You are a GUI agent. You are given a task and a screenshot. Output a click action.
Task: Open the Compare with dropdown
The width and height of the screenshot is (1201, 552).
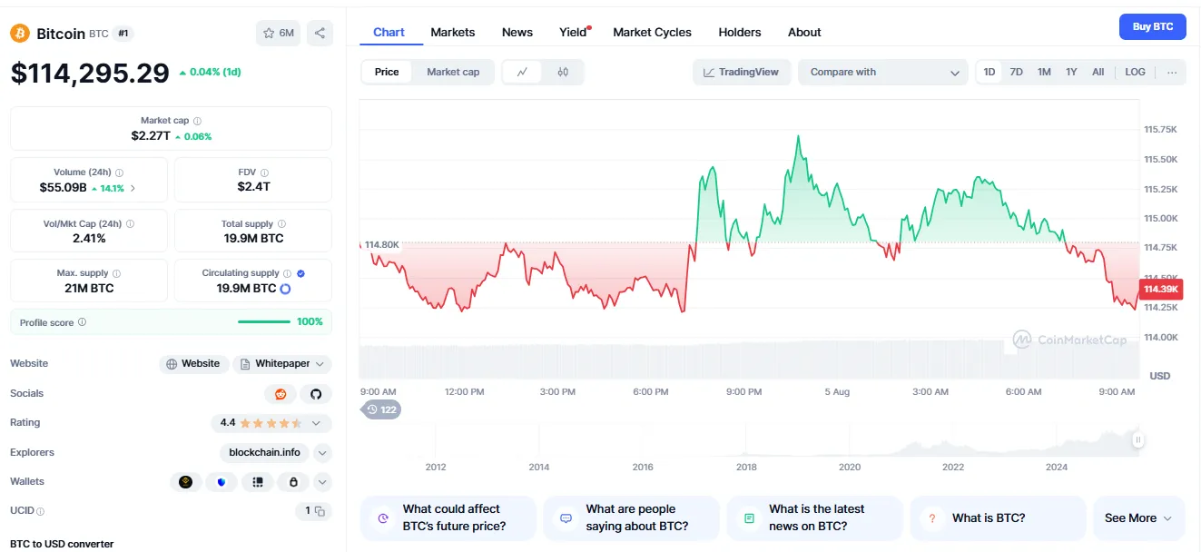pyautogui.click(x=881, y=72)
